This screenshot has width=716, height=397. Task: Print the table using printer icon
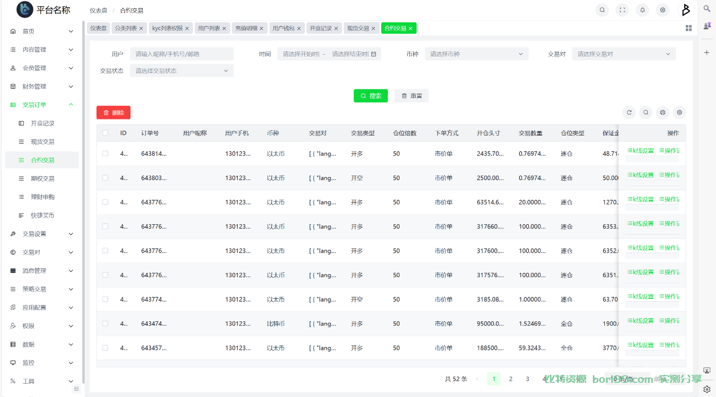[x=663, y=112]
